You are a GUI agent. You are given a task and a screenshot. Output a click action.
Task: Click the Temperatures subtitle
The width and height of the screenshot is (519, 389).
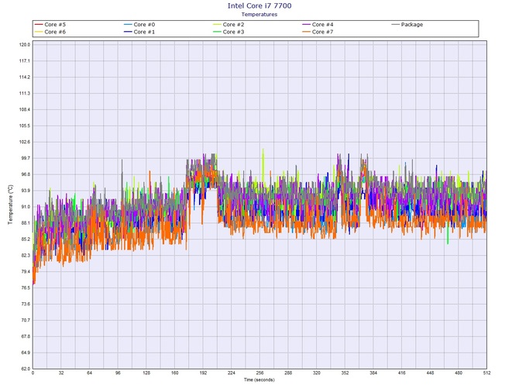coord(259,14)
